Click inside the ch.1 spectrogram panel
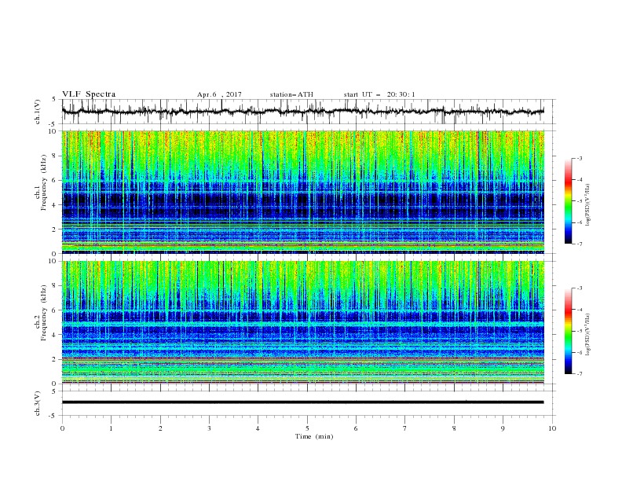Image resolution: width=622 pixels, height=481 pixels. coord(302,192)
